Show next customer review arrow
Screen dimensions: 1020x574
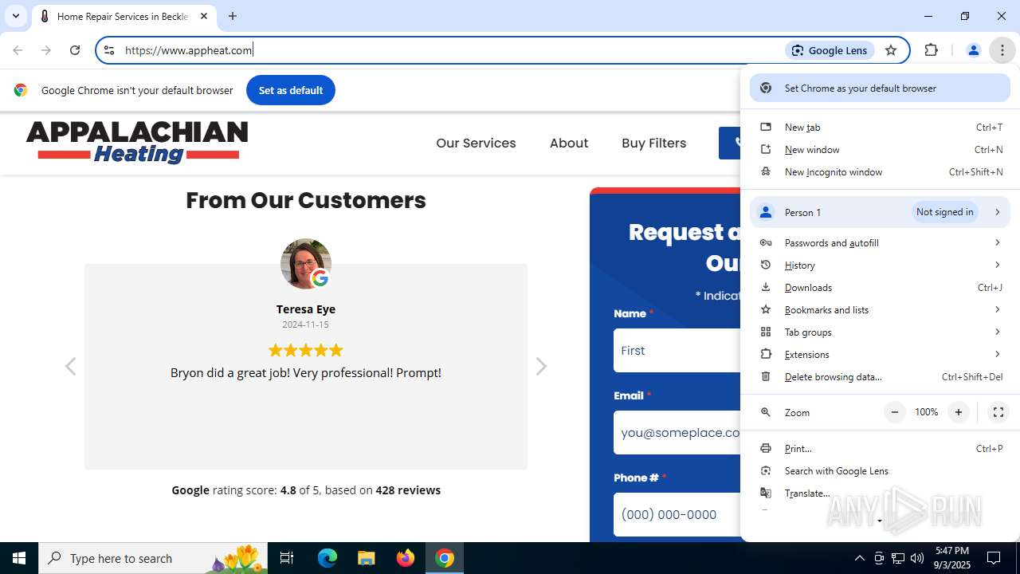[x=542, y=366]
